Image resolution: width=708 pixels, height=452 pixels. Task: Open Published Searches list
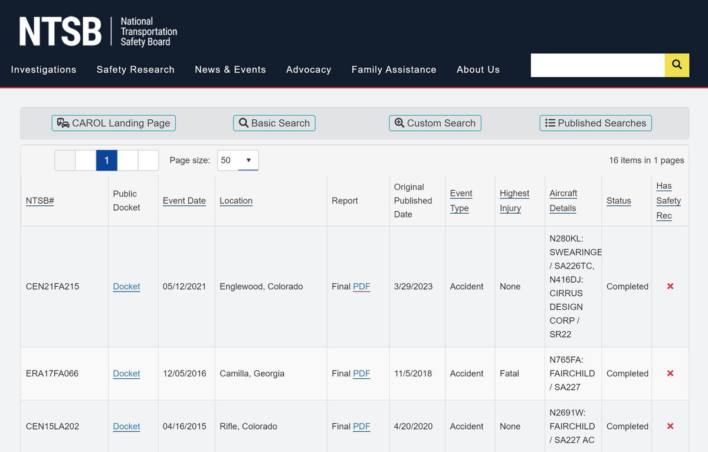[595, 123]
